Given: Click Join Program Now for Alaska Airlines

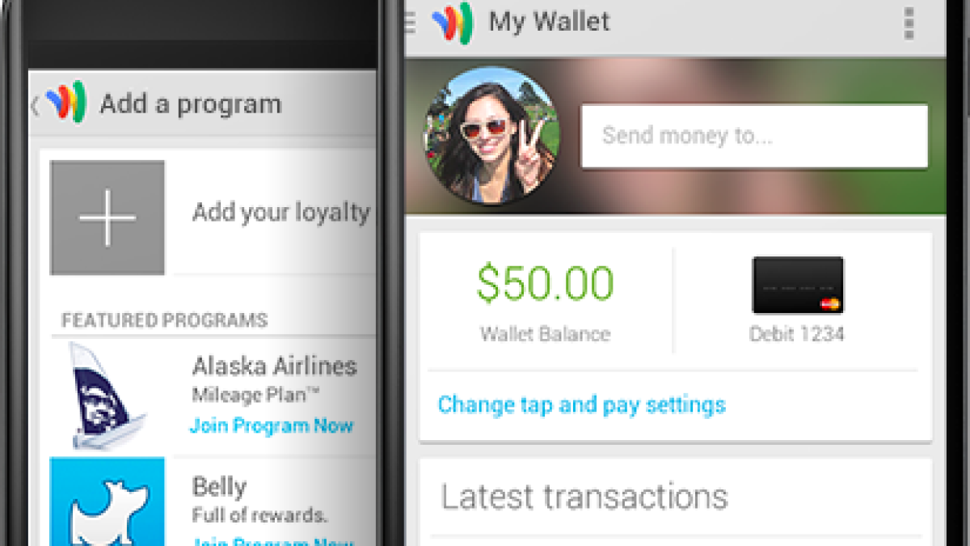Looking at the screenshot, I should pyautogui.click(x=272, y=425).
